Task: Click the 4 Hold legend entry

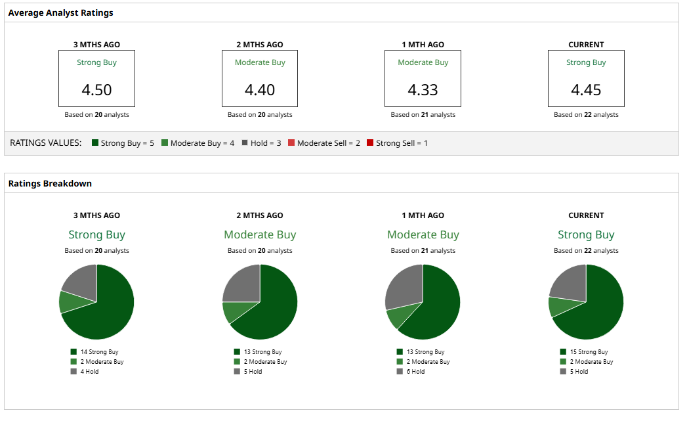Action: pyautogui.click(x=85, y=372)
